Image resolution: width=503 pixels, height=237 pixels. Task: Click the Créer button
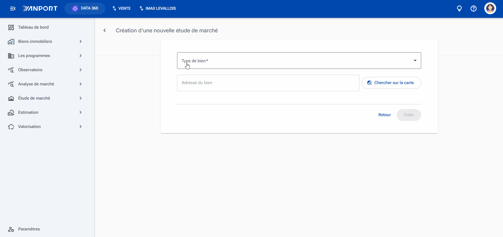point(409,115)
